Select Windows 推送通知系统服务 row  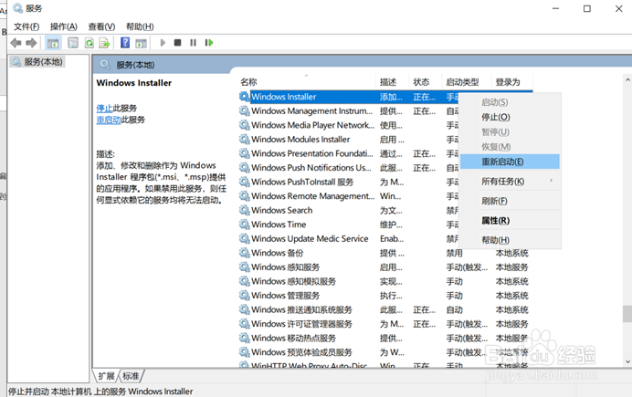(x=385, y=309)
